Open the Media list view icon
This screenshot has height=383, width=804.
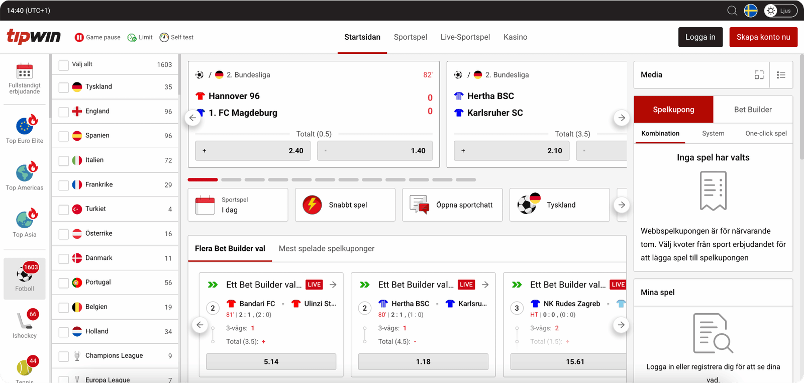tap(781, 75)
